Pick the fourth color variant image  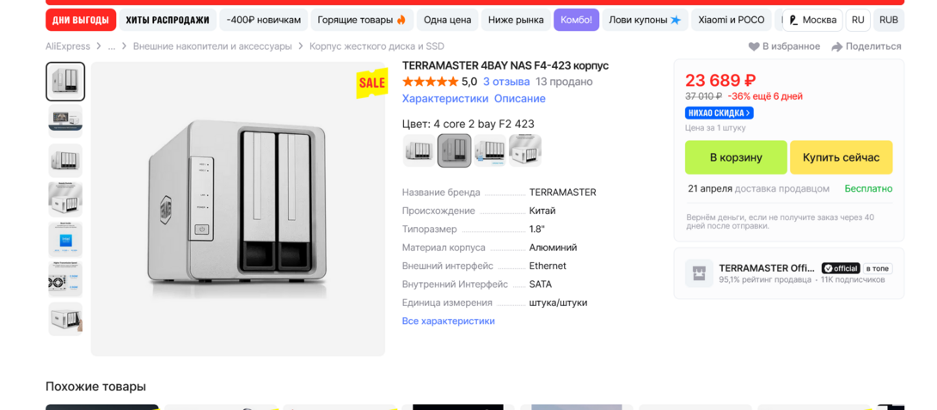pyautogui.click(x=525, y=150)
